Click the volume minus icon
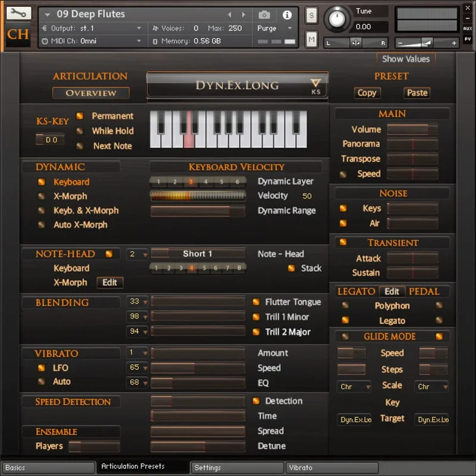 400,43
